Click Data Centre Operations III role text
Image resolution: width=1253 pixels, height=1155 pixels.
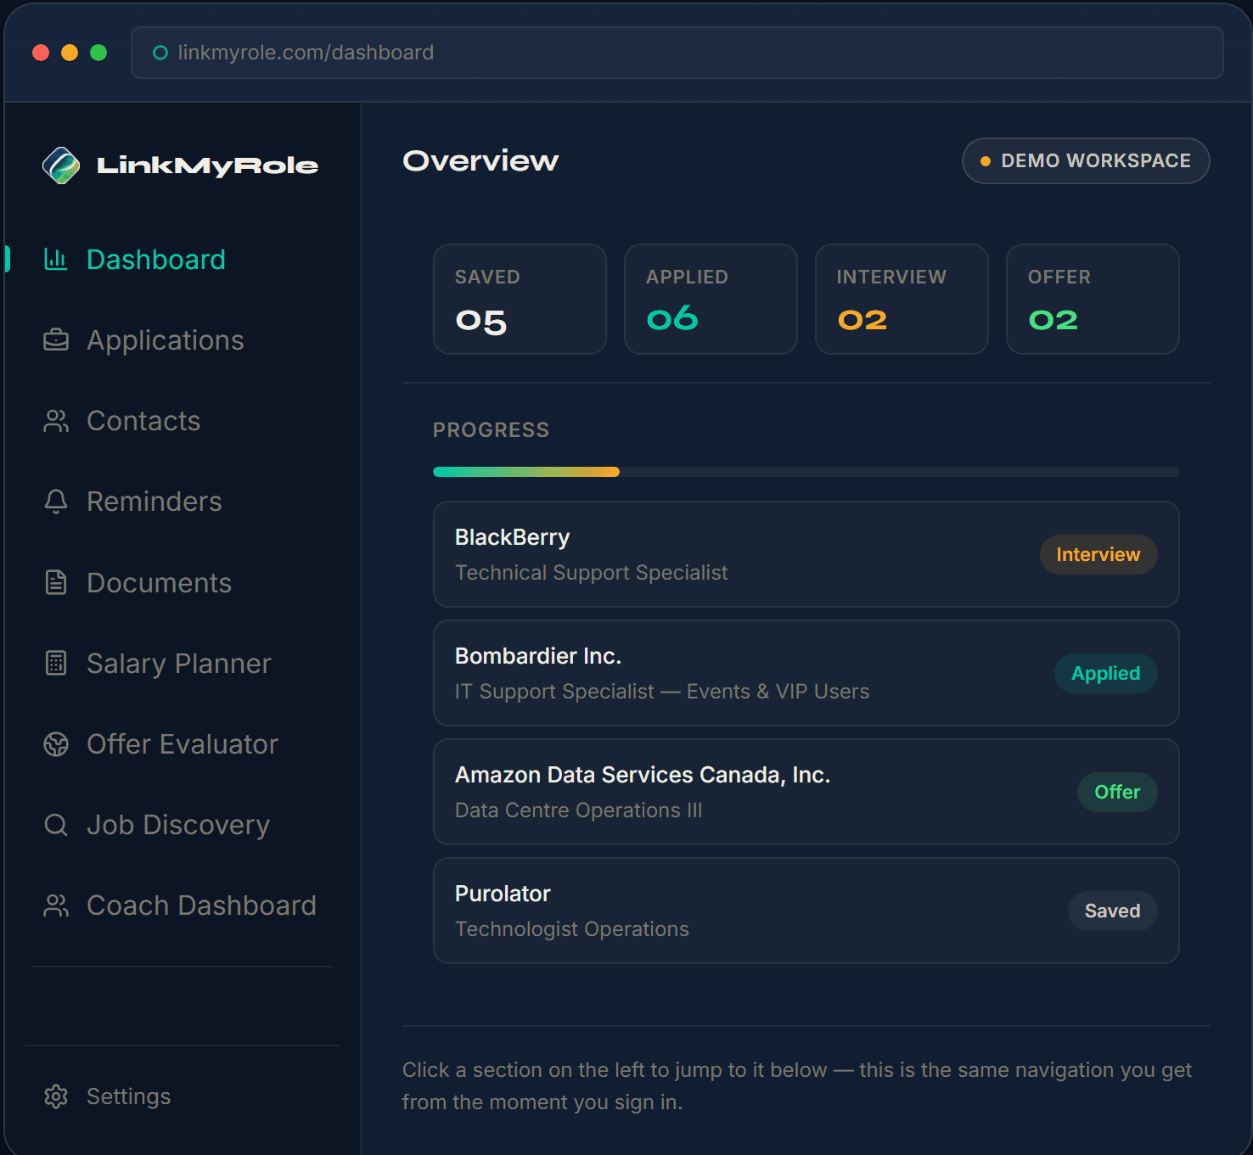pos(578,810)
